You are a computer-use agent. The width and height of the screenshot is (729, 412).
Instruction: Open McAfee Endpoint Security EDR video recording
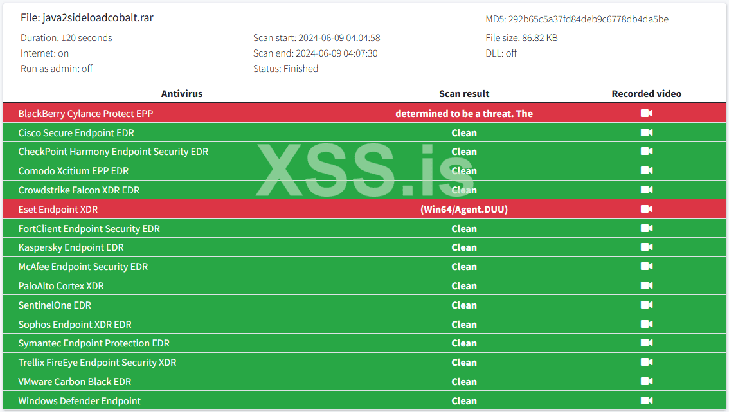[x=646, y=267]
